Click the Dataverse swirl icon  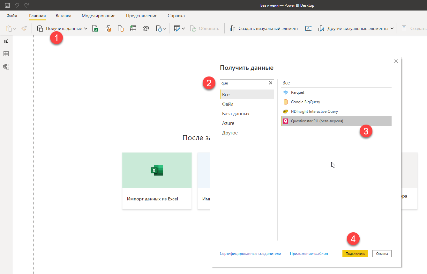[x=146, y=28]
